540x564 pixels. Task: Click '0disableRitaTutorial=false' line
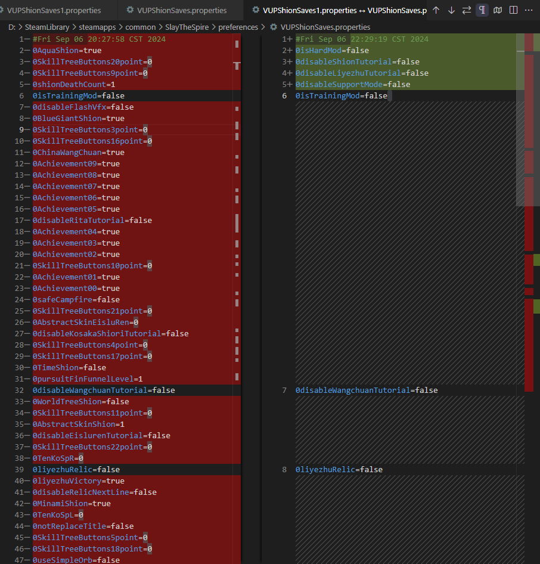pos(92,221)
